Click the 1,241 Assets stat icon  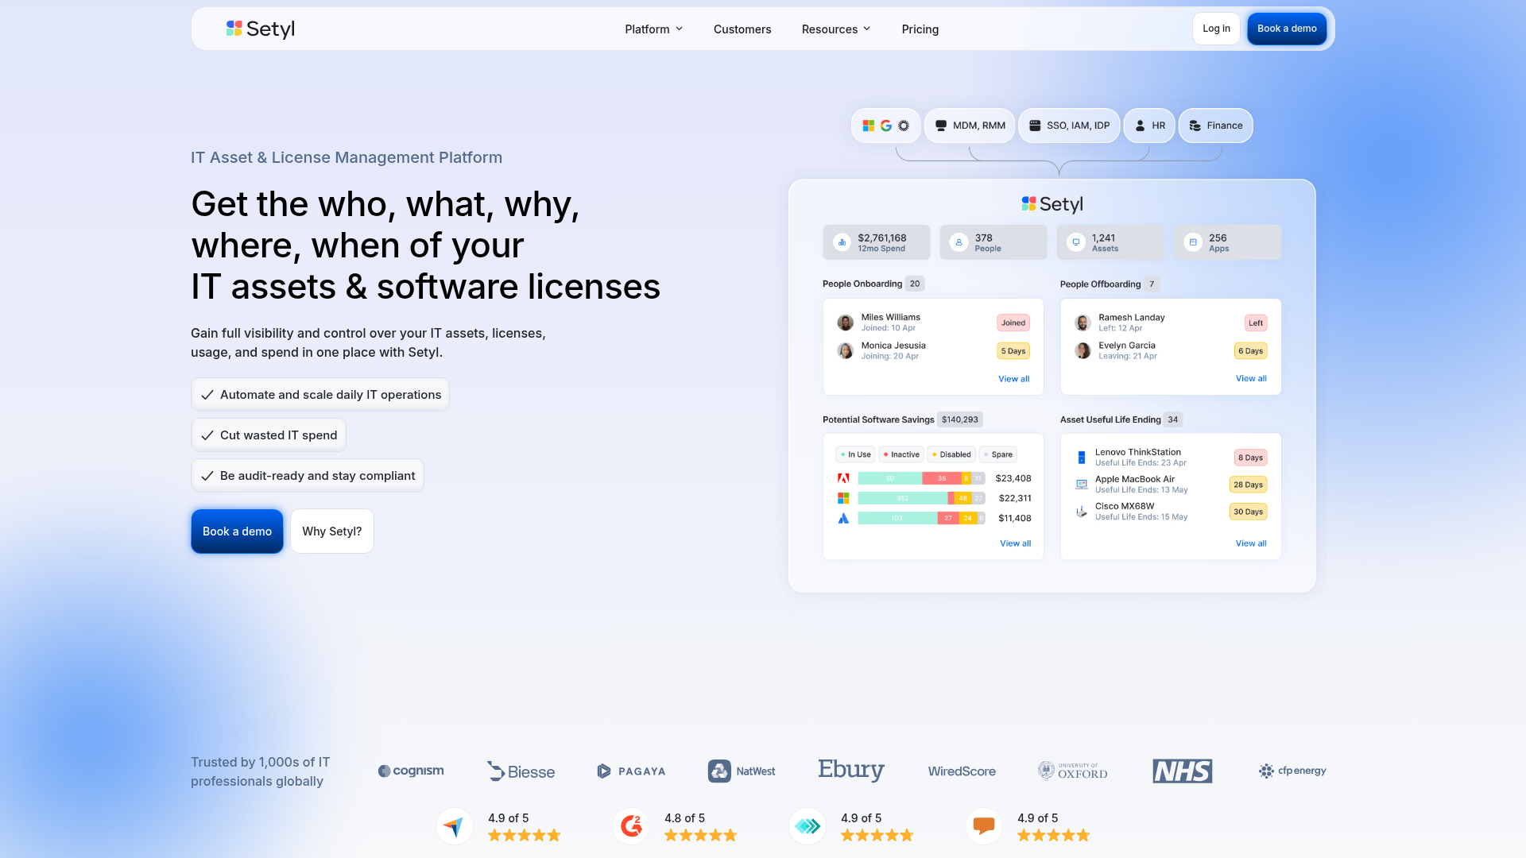(1076, 242)
